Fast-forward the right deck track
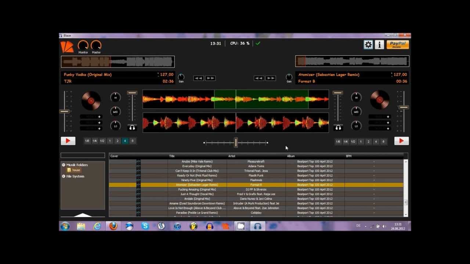 click(271, 78)
